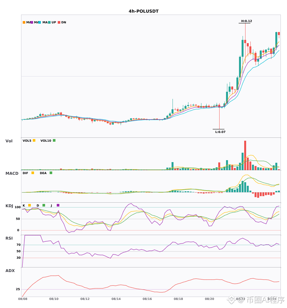This screenshot has width=287, height=308.
Task: Click the cyan MA legend swatch
Action: (40, 22)
